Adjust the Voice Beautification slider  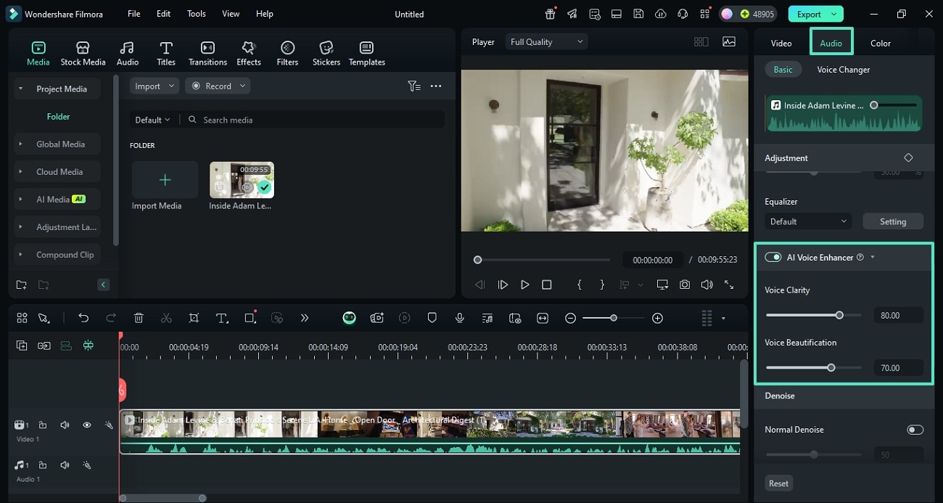[x=813, y=367]
